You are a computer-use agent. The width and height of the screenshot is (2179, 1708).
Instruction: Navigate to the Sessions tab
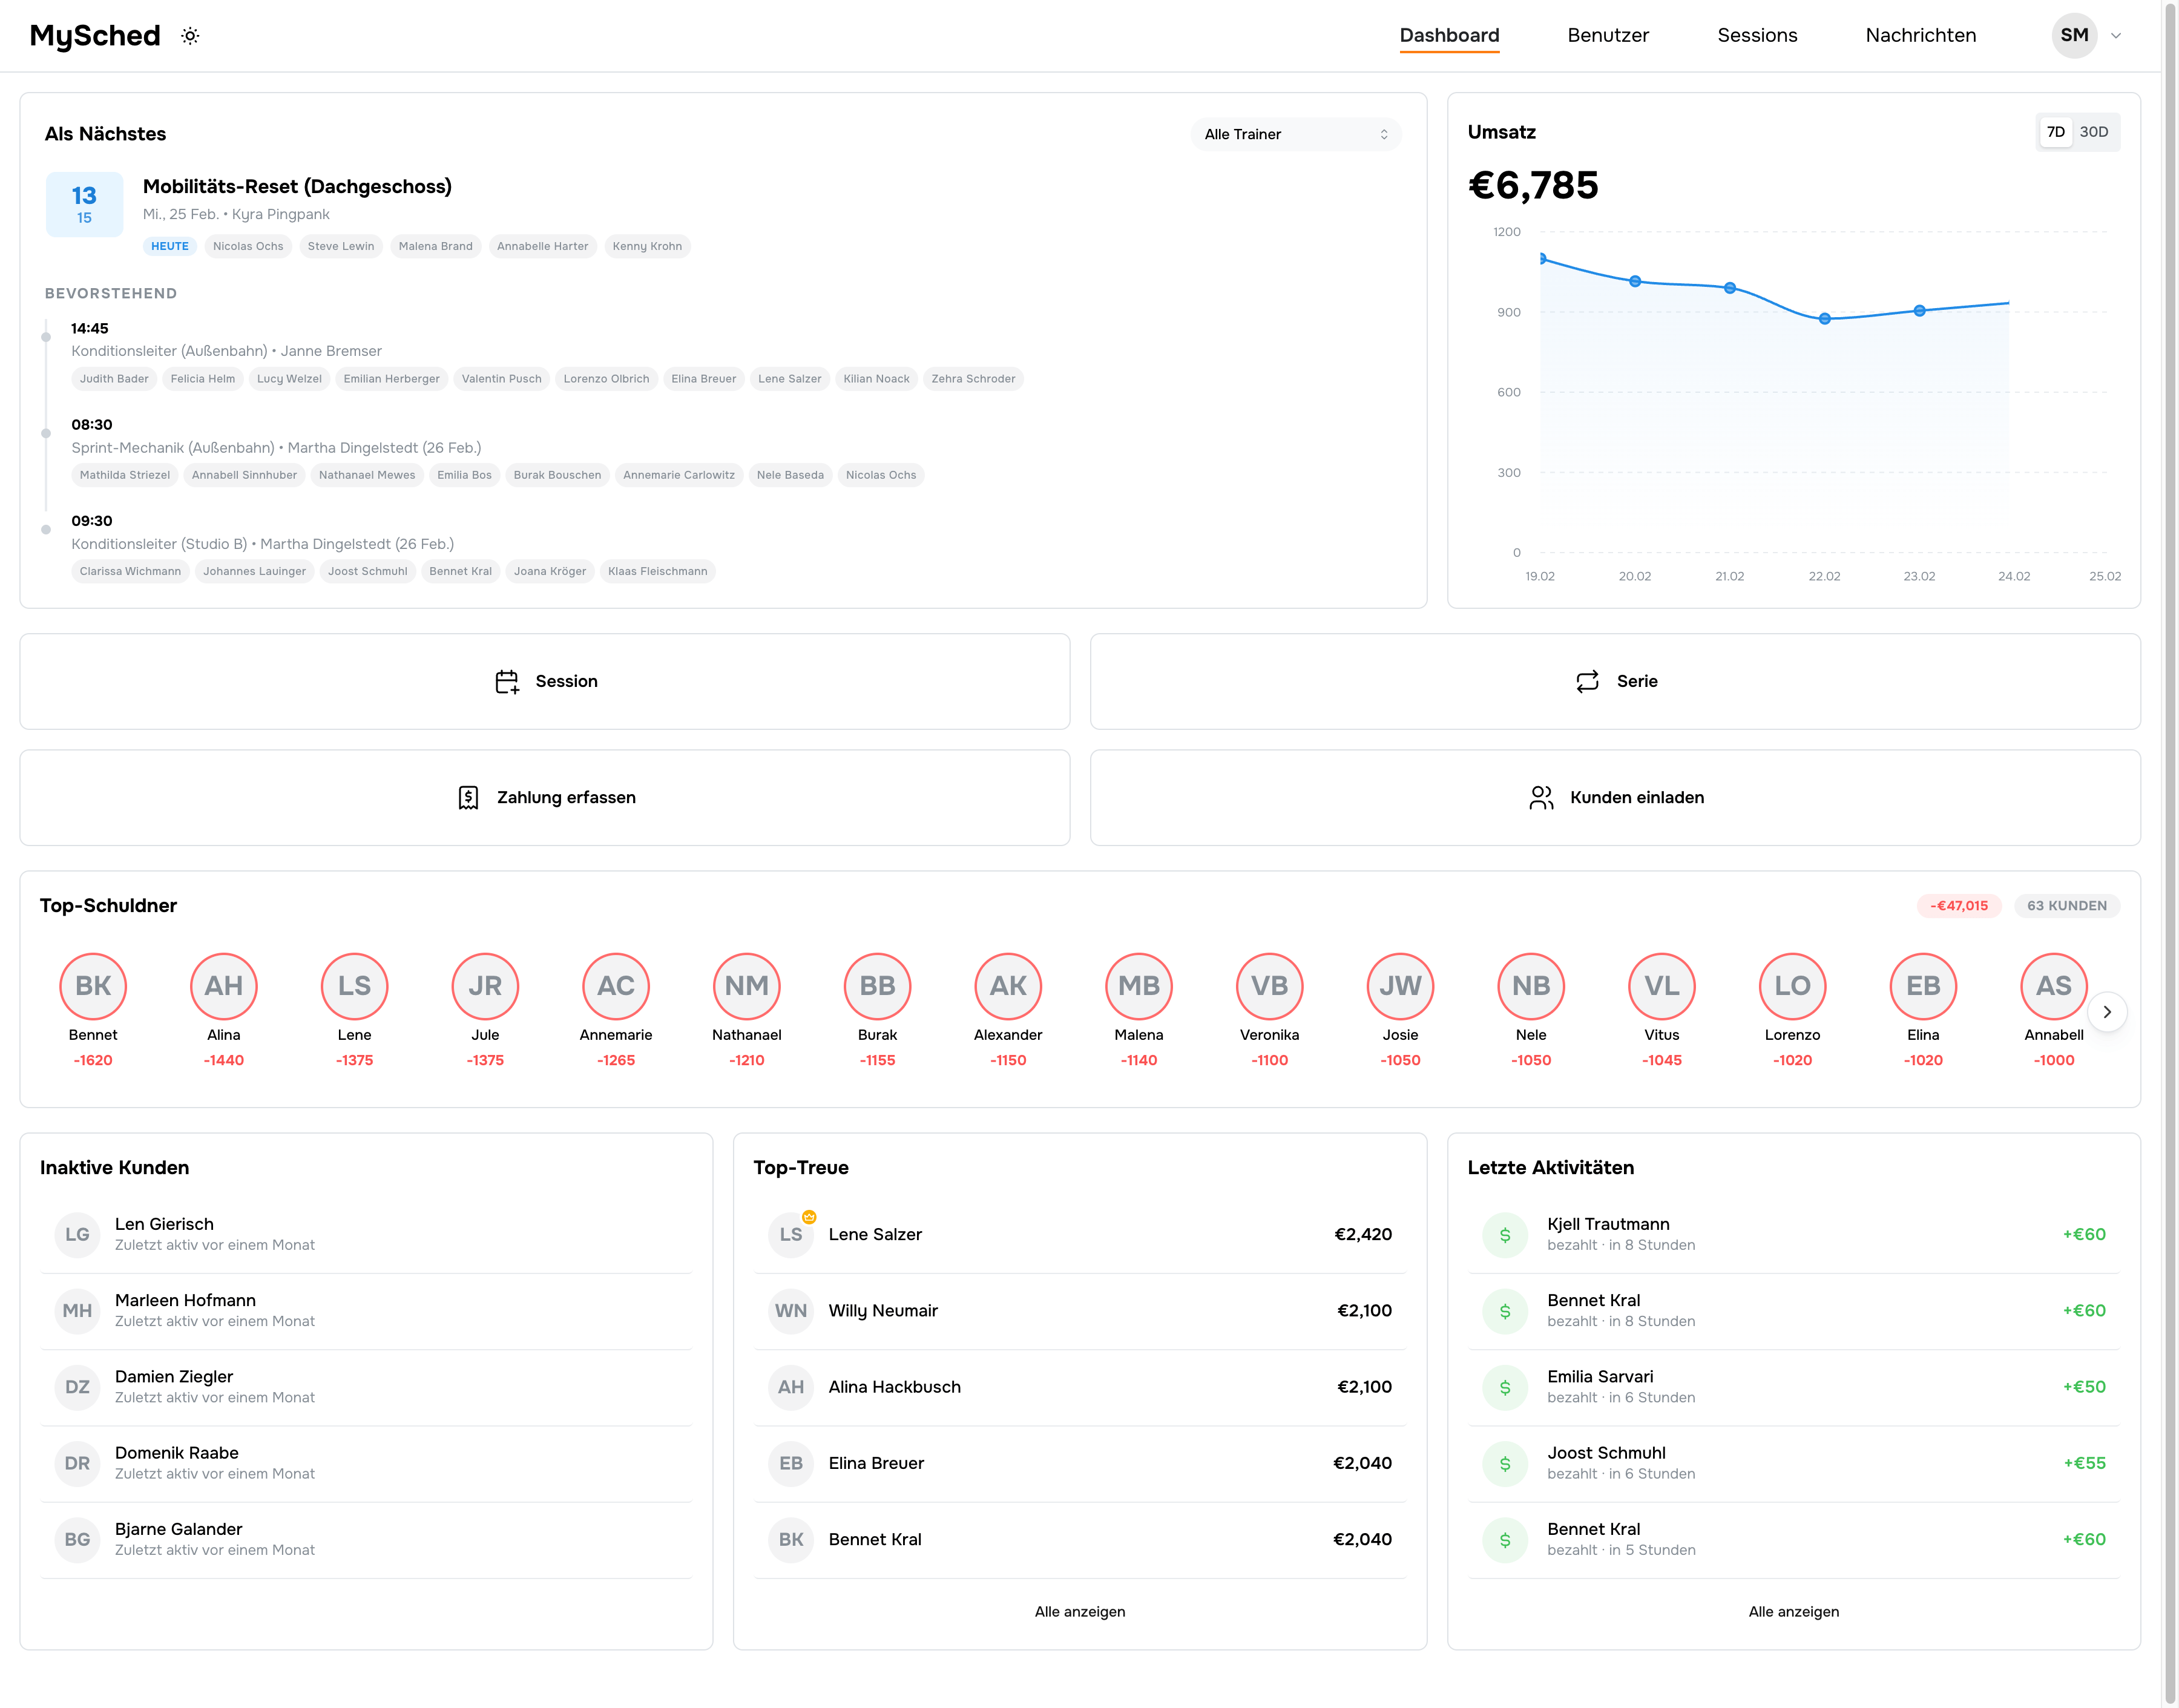1757,35
